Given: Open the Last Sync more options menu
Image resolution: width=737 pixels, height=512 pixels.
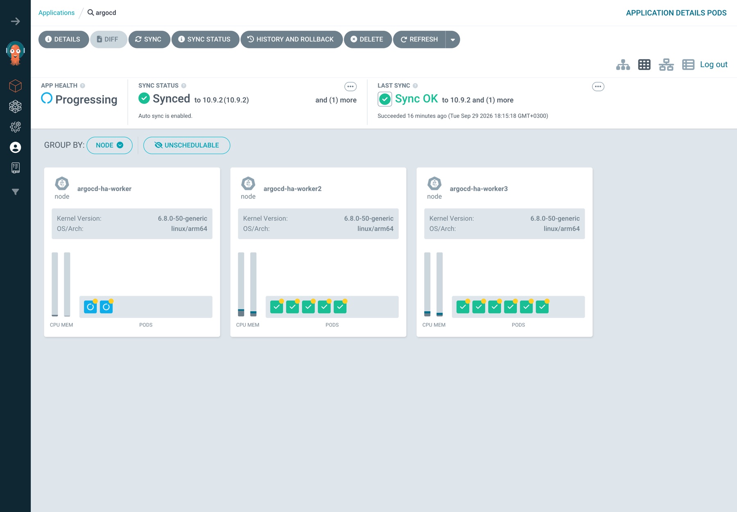Looking at the screenshot, I should click(598, 86).
